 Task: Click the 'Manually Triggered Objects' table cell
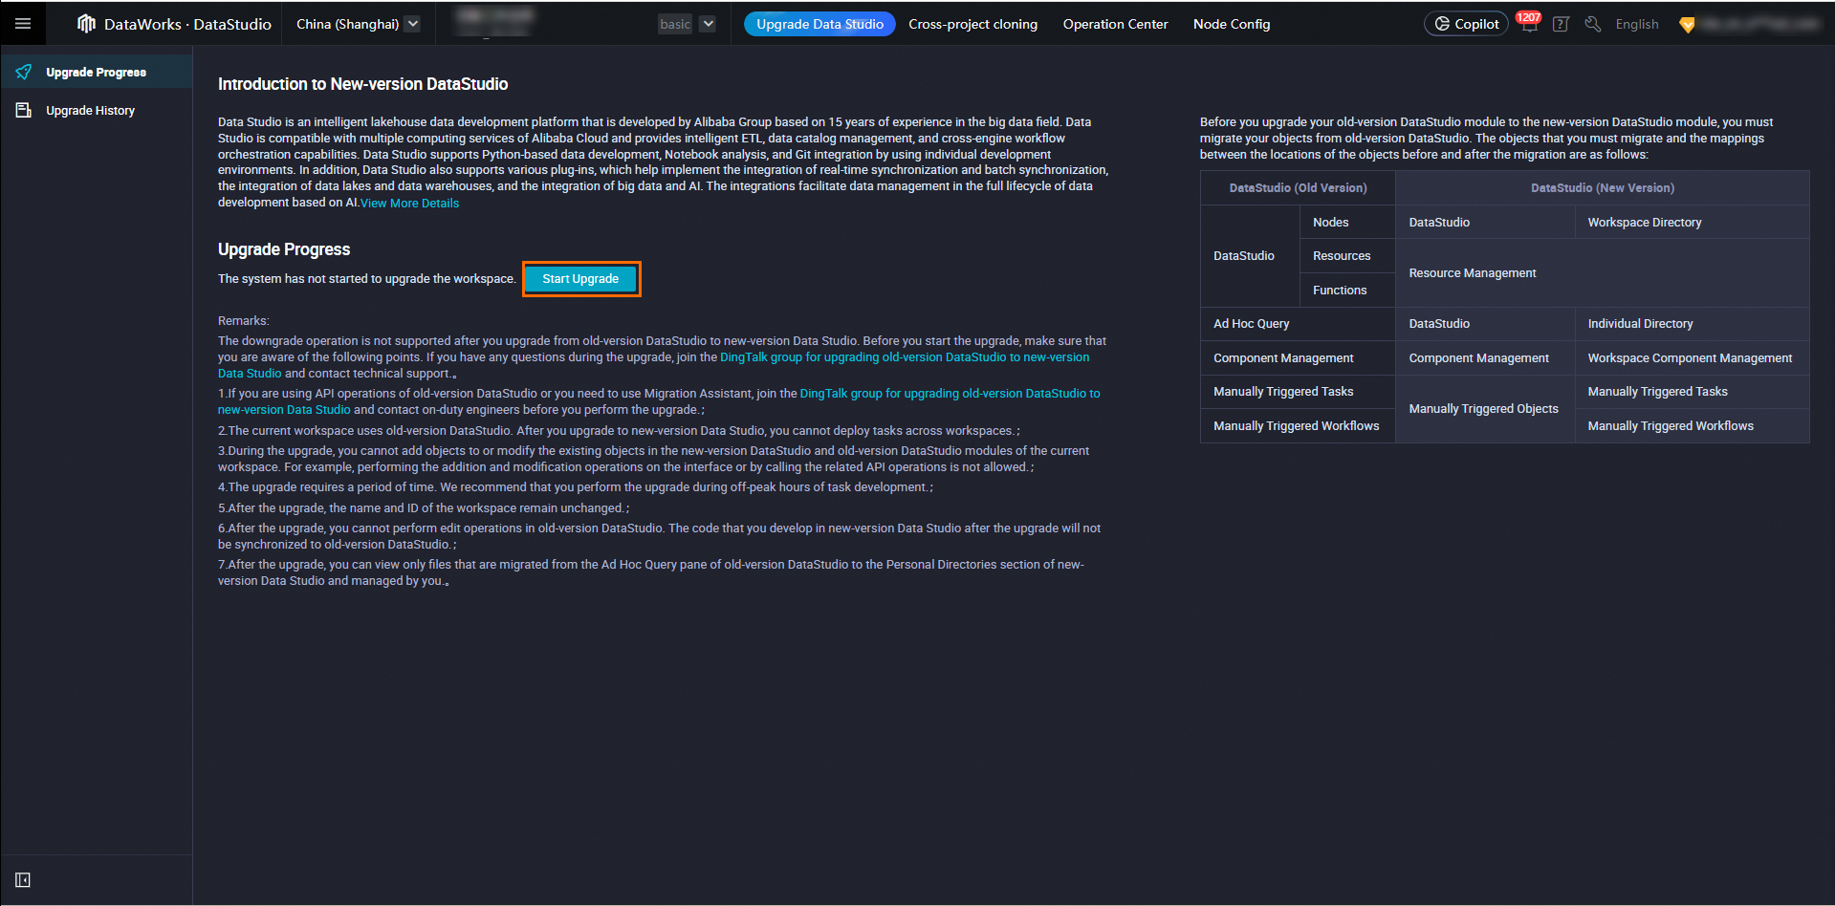[1485, 409]
